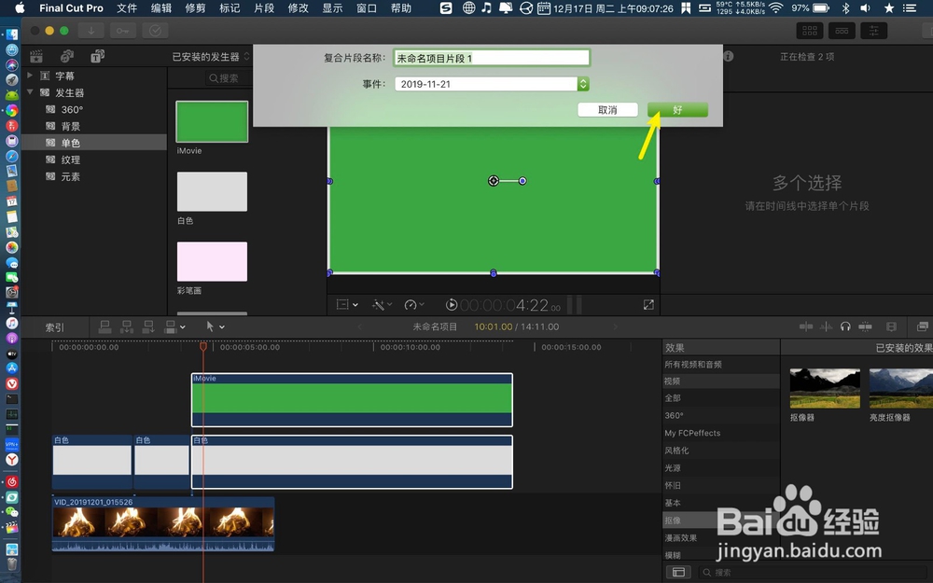The width and height of the screenshot is (933, 583).
Task: Select the 360° generator category
Action: 72,109
